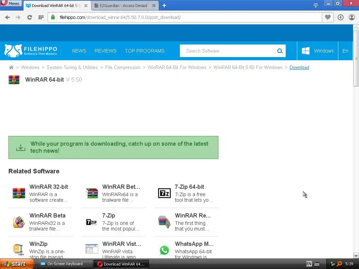Click the WinRAR Vist... icon
The width and height of the screenshot is (359, 269).
point(92,249)
